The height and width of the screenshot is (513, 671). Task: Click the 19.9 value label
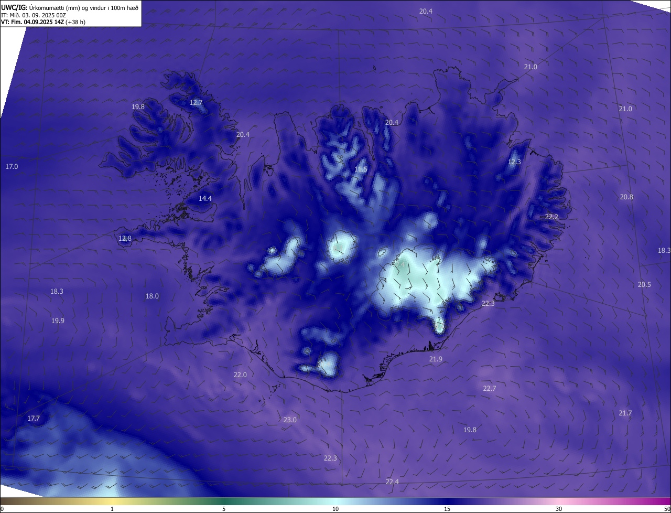coord(58,320)
